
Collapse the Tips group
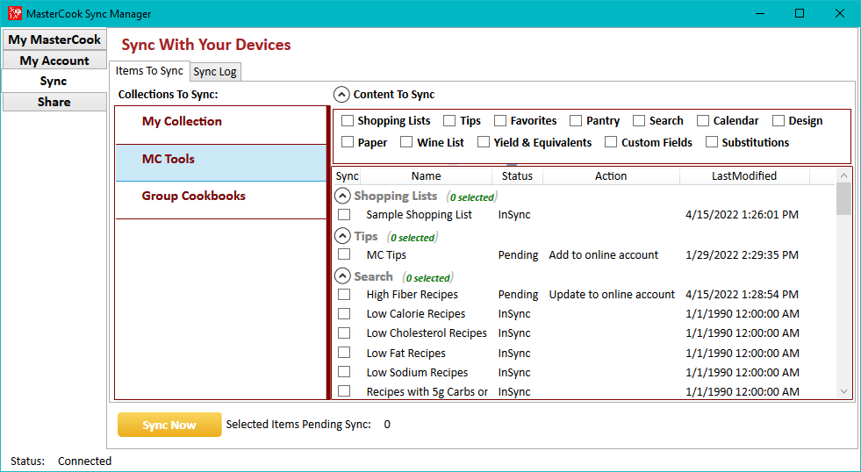pos(342,237)
